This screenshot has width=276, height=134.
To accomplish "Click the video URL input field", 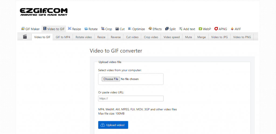I will pos(131,99).
